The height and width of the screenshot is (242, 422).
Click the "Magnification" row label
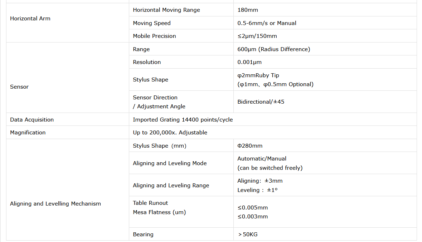28,133
